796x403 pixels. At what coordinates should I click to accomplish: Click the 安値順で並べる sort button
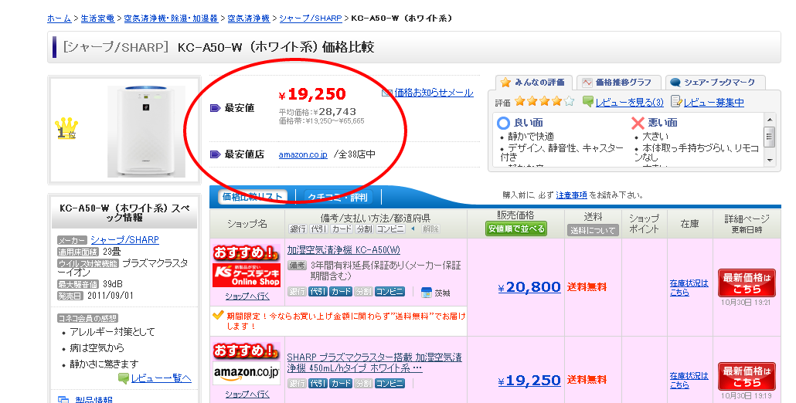[x=515, y=229]
